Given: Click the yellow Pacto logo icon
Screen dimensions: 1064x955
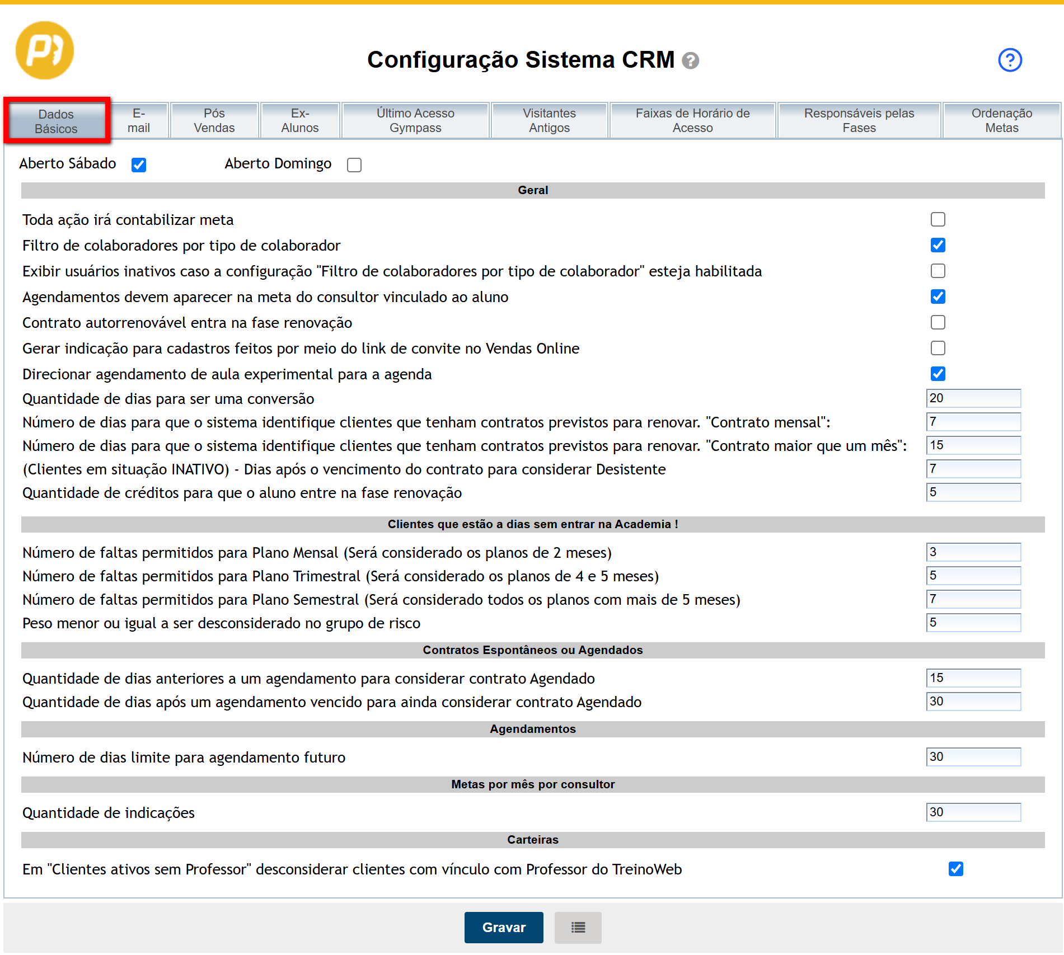Looking at the screenshot, I should (44, 50).
